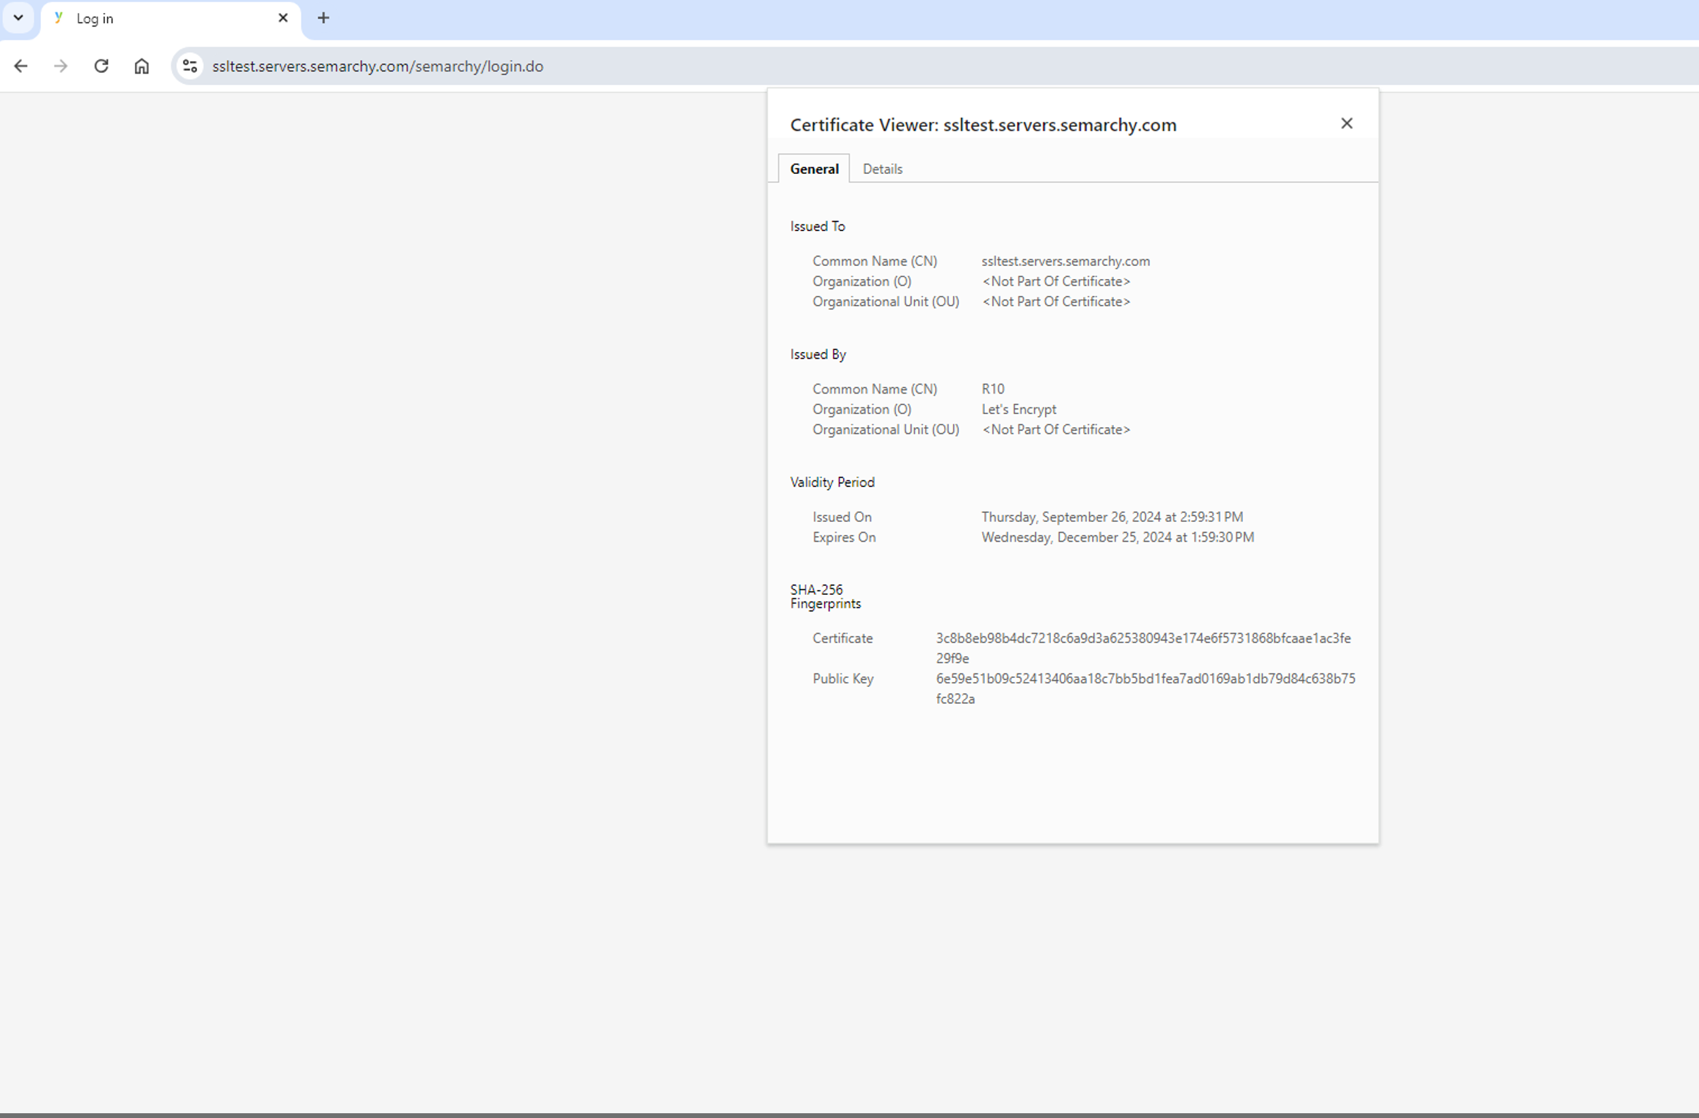
Task: Reload the current page
Action: (102, 66)
